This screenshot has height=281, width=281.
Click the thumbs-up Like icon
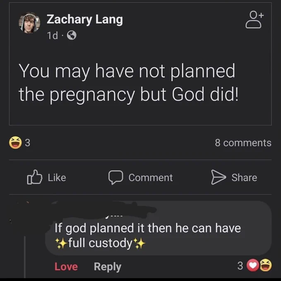pyautogui.click(x=34, y=177)
